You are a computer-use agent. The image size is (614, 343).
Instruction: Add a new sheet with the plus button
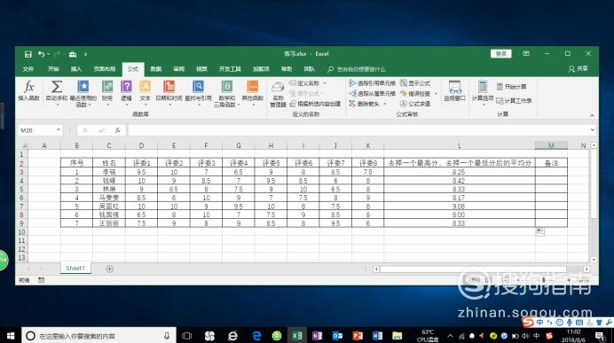point(109,269)
